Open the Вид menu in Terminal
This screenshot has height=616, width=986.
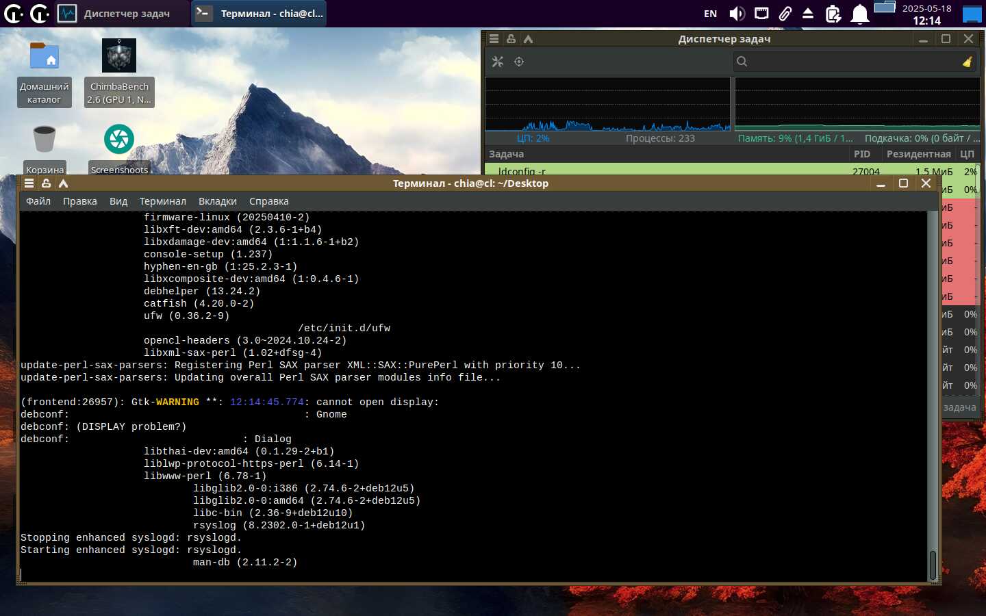click(118, 201)
